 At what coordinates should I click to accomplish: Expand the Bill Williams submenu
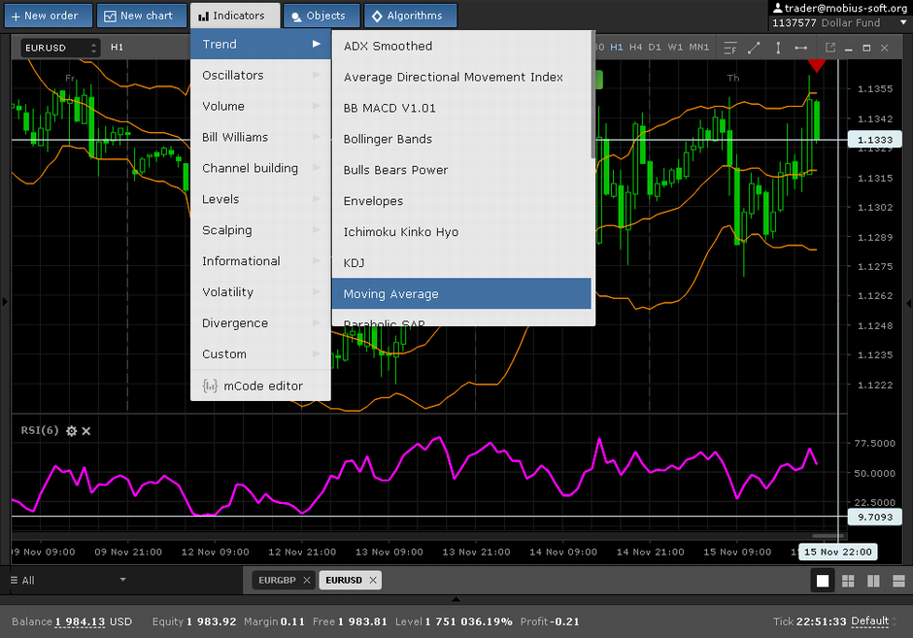pyautogui.click(x=260, y=137)
